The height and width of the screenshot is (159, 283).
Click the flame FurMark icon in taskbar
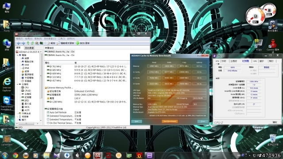click(x=139, y=155)
